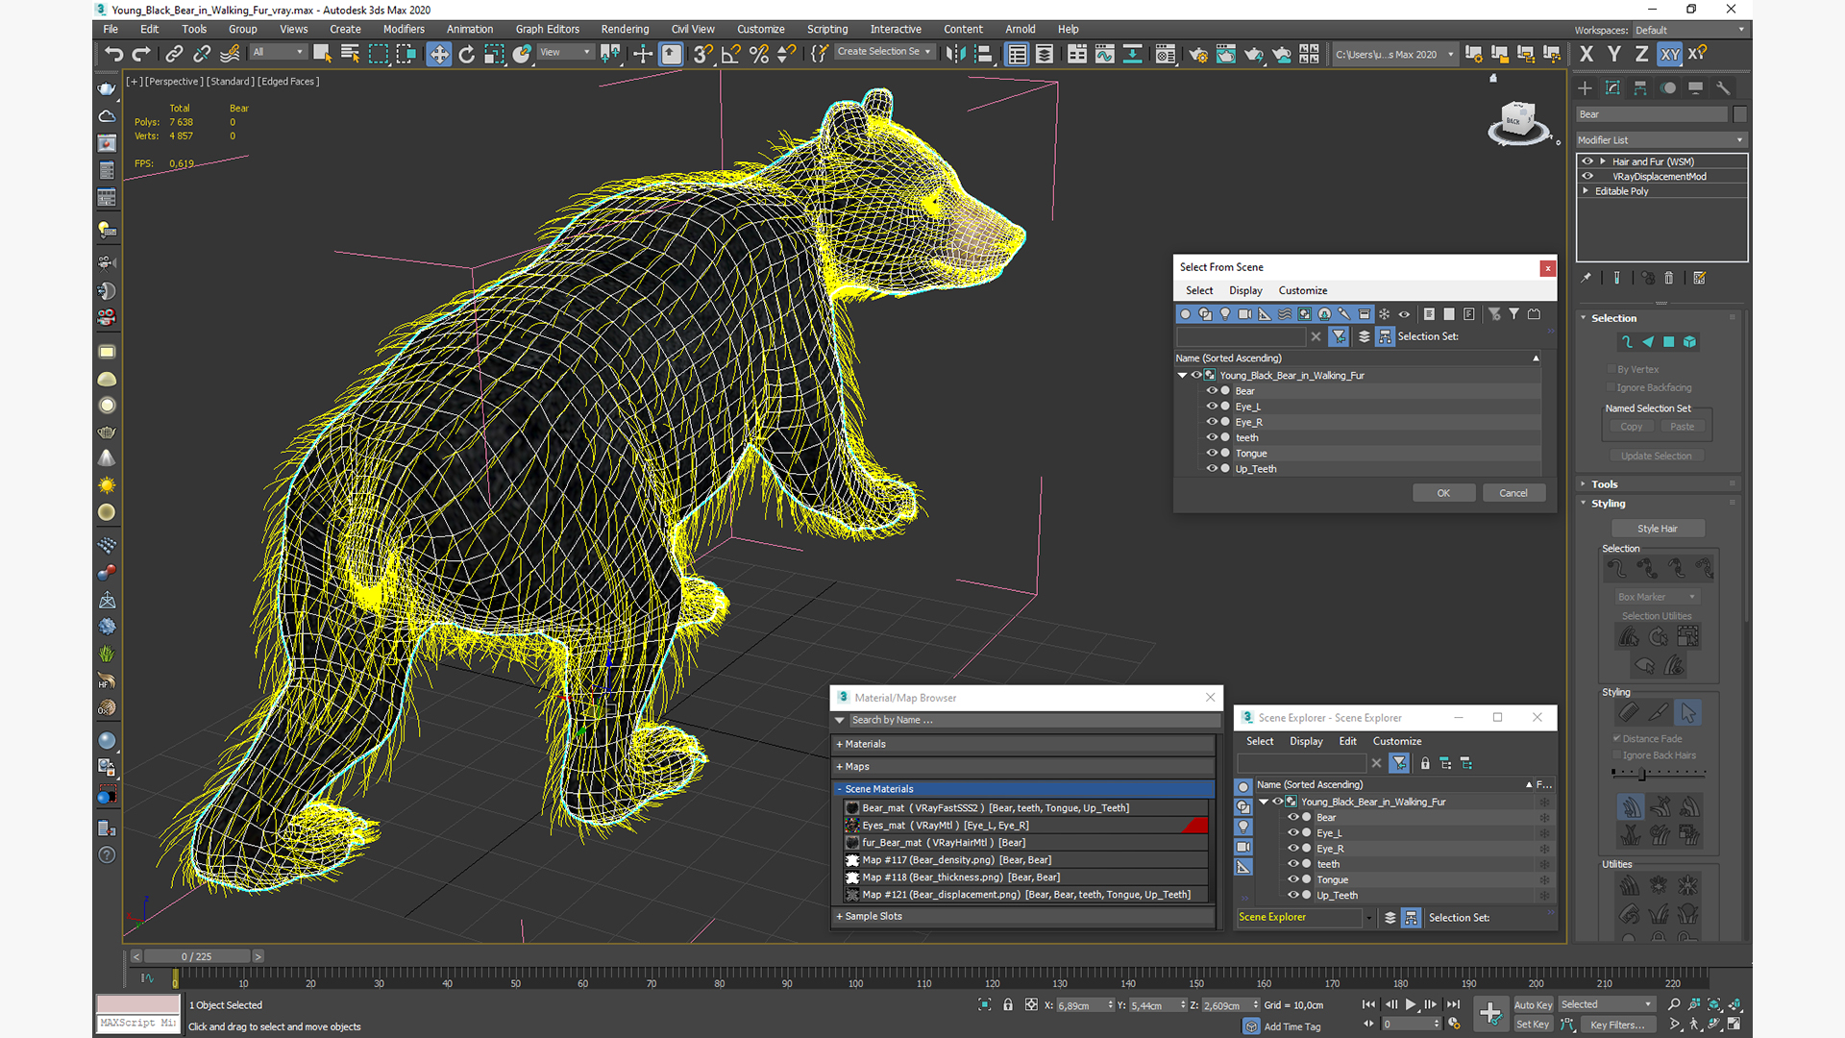1845x1038 pixels.
Task: Activate the Select and Scale tool
Action: (494, 54)
